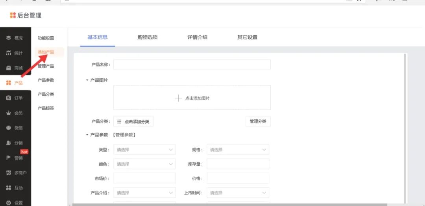Viewport: 425px width, 206px height.
Task: Switch to the 购物选项 tab
Action: pyautogui.click(x=148, y=37)
